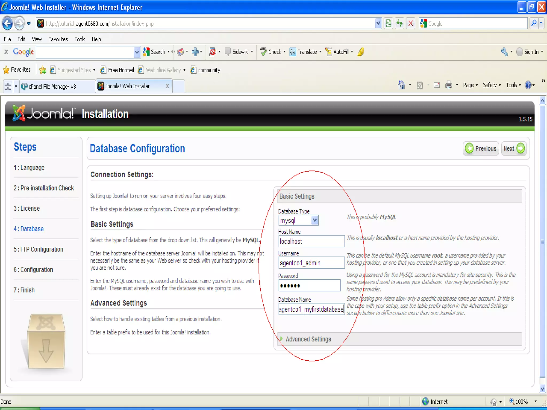Open the Free Hotmail favorites link
The image size is (547, 410).
tap(121, 70)
